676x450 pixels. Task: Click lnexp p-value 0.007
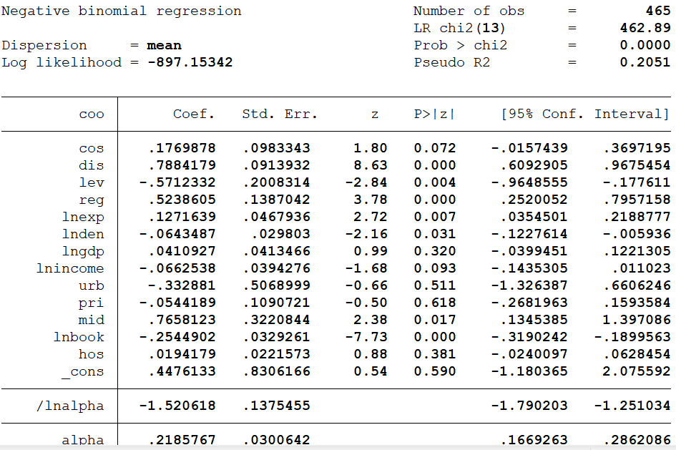pyautogui.click(x=435, y=217)
